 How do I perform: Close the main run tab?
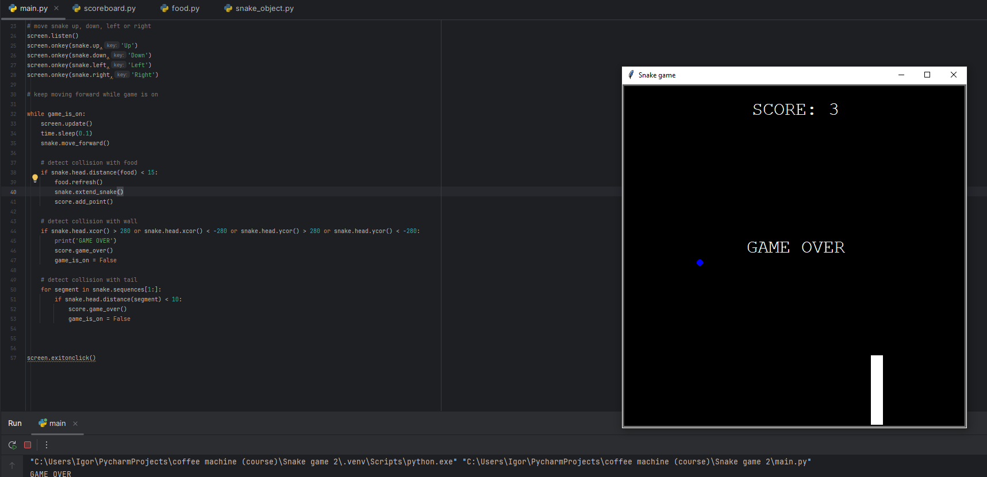point(75,424)
